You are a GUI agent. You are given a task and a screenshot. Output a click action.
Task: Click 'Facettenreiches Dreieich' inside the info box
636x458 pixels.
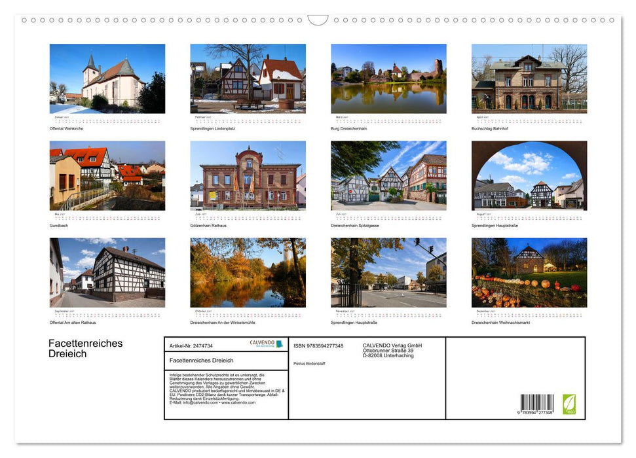pos(202,361)
